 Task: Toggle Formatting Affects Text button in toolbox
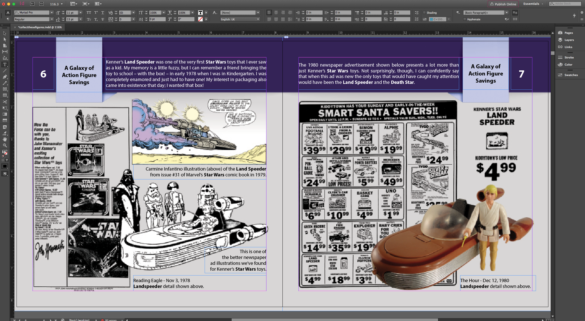point(7,160)
